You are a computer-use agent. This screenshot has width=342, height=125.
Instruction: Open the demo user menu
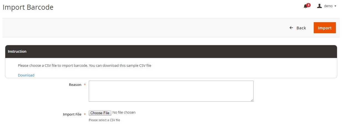click(328, 6)
